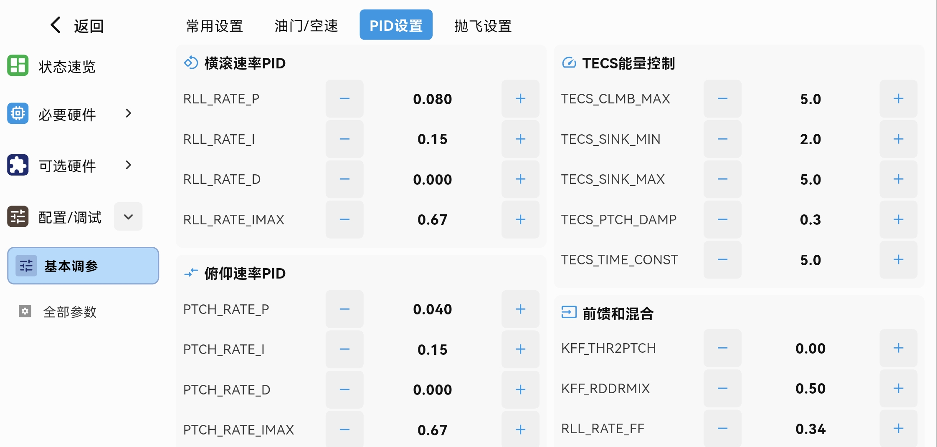Increase RLL_RATE_P with plus button
937x447 pixels.
pos(520,99)
